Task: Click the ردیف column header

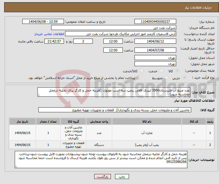Action: (x=210, y=121)
